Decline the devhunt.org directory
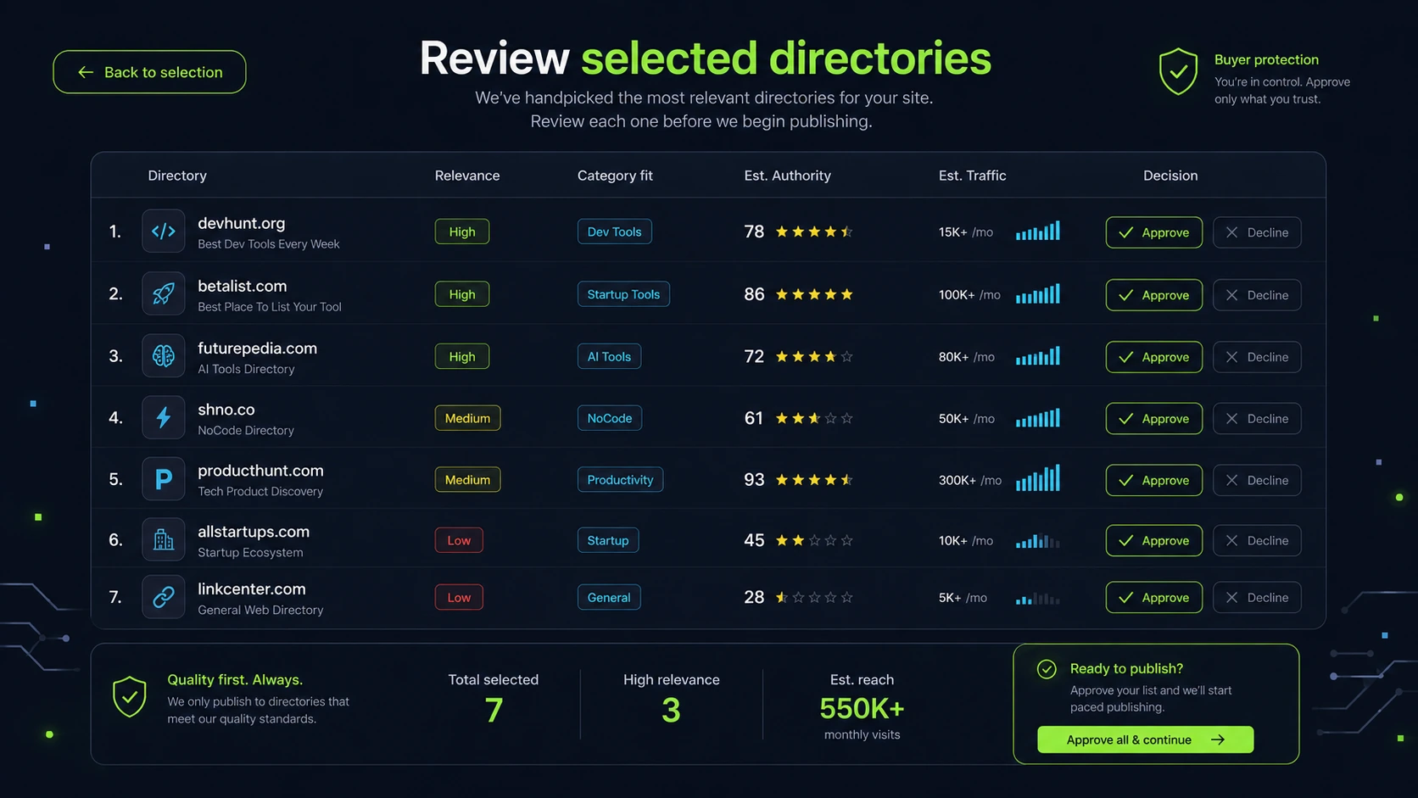1418x798 pixels. coord(1257,232)
